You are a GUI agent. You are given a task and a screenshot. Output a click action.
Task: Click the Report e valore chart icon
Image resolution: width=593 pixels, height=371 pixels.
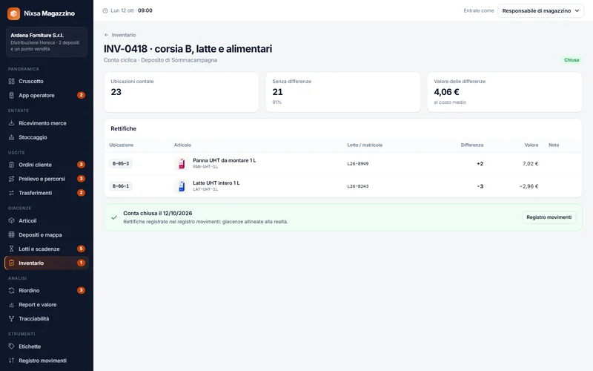[x=11, y=304]
